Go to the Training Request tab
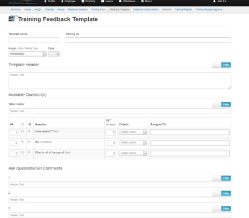Image resolution: width=249 pixels, height=218 pixels. pyautogui.click(x=183, y=10)
